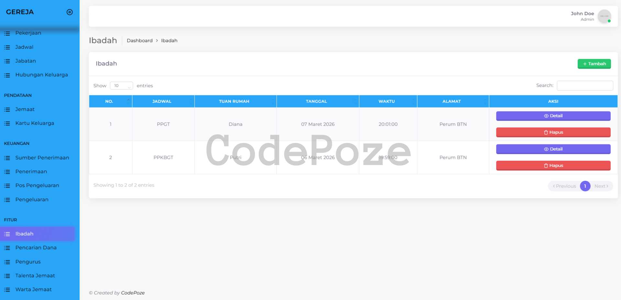Go to the Next pagination page
Viewport: 621px width, 300px height.
tap(601, 186)
